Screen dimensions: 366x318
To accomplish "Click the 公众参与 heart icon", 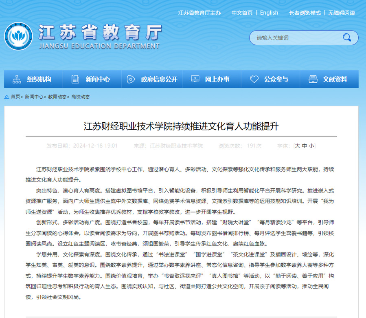I will click(254, 79).
